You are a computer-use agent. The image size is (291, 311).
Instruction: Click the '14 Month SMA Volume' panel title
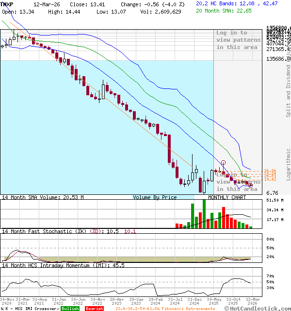click(x=43, y=197)
